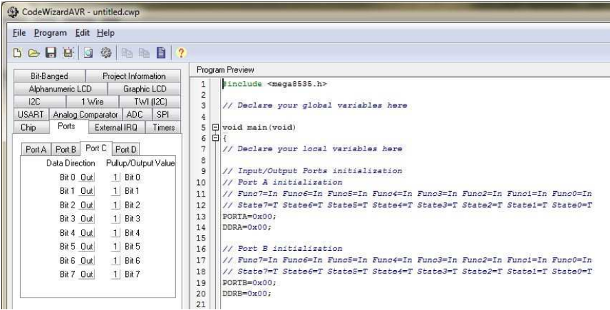This screenshot has width=610, height=310.
Task: Select the Port D sub-tab
Action: point(126,149)
